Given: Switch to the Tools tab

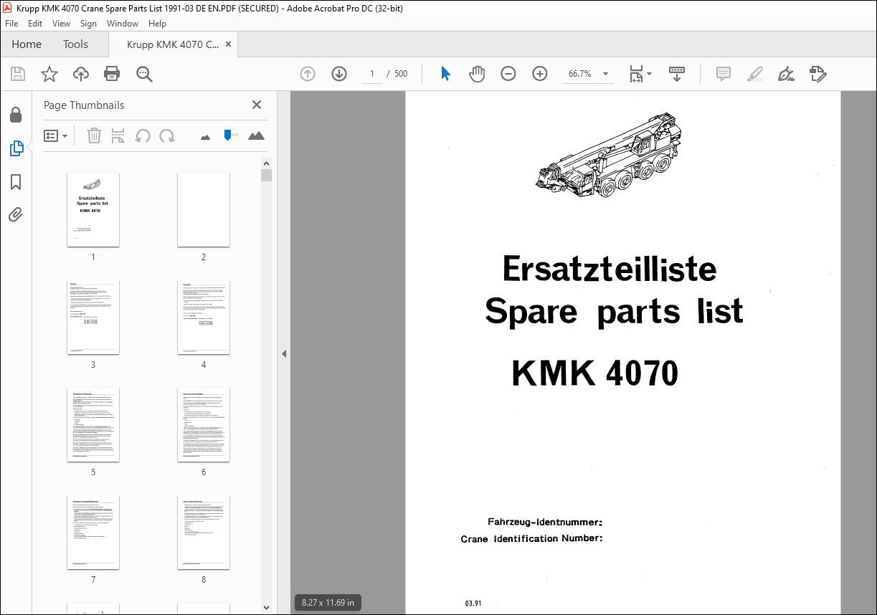Looking at the screenshot, I should [75, 44].
